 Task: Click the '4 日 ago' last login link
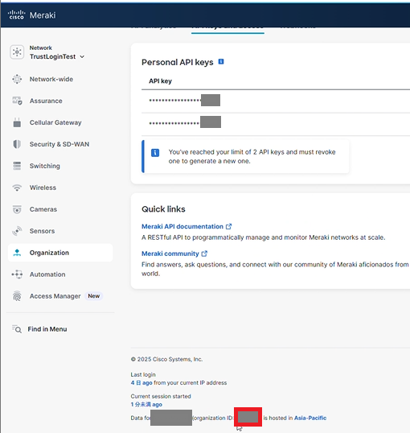(x=141, y=383)
